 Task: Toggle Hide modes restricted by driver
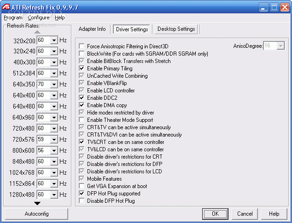[x=82, y=112]
